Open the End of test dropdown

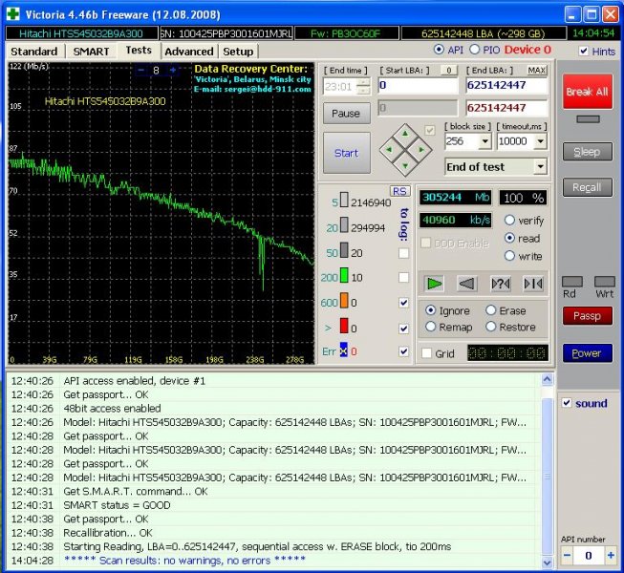541,167
